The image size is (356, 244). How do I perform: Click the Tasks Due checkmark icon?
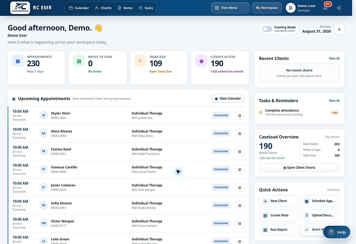tap(140, 61)
